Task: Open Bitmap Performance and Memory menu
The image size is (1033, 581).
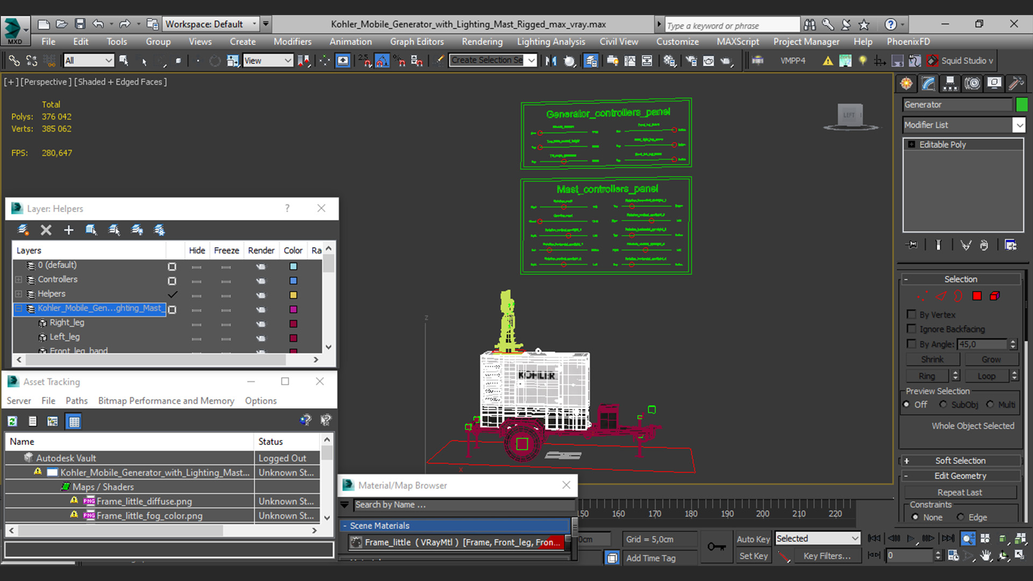Action: [x=166, y=401]
